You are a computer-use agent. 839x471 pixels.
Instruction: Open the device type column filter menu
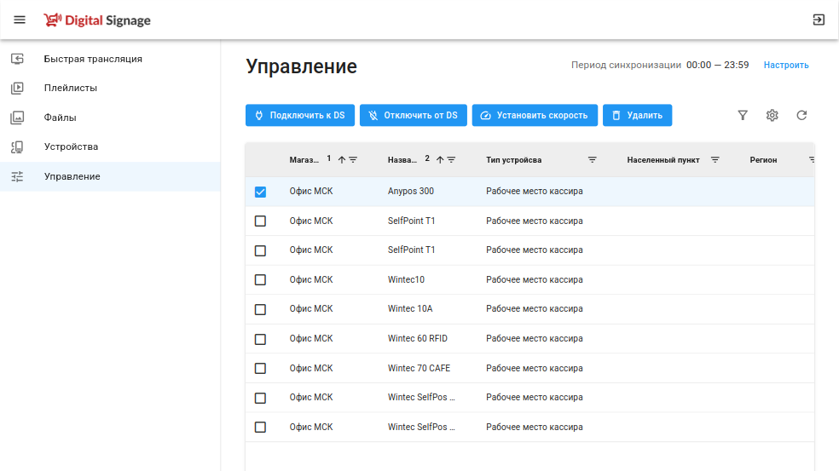coord(593,159)
